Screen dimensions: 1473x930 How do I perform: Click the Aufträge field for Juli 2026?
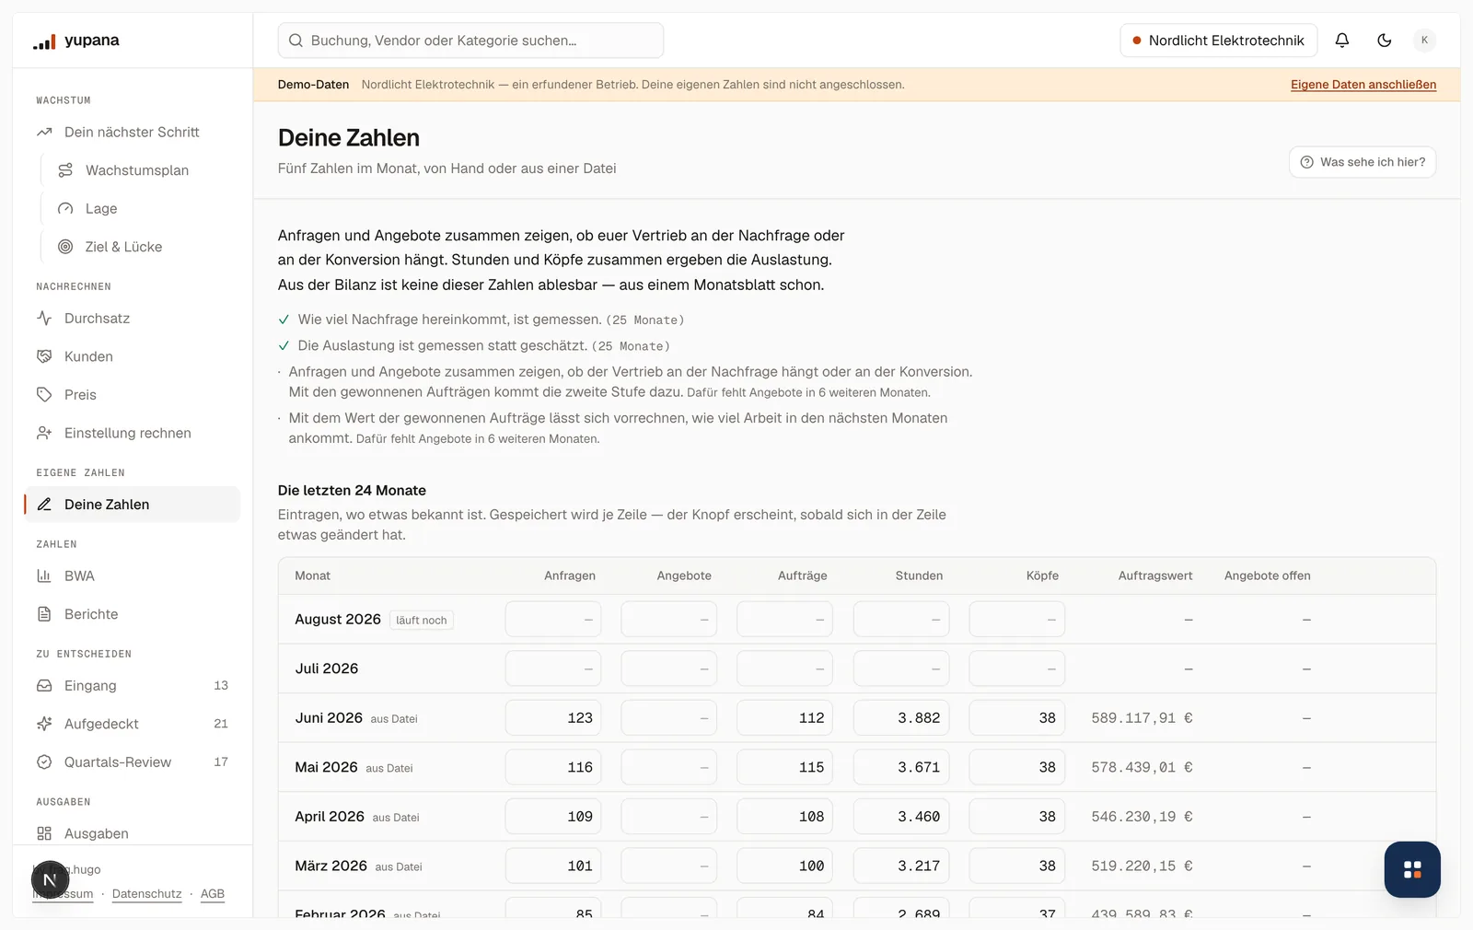(x=785, y=668)
